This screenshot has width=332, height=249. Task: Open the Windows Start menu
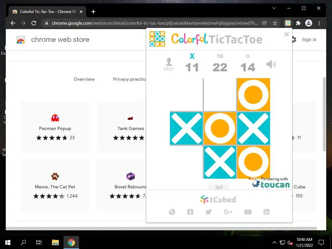pyautogui.click(x=8, y=243)
